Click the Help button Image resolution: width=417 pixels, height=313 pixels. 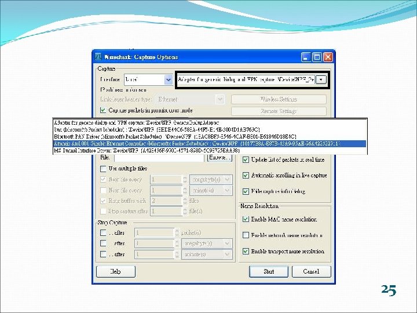(x=116, y=271)
